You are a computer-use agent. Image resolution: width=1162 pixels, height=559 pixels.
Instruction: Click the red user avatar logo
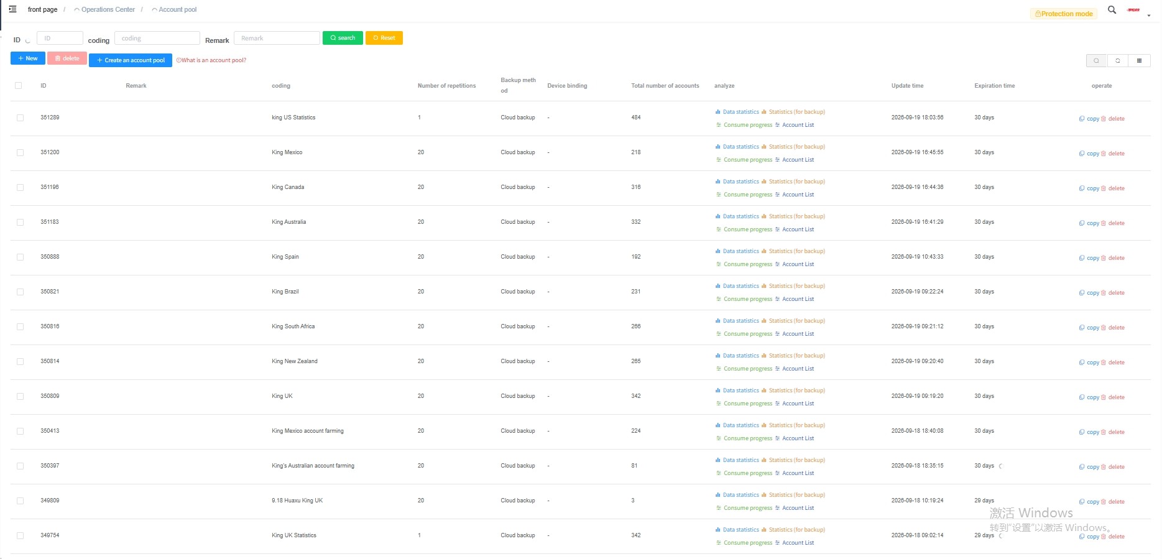click(x=1134, y=10)
